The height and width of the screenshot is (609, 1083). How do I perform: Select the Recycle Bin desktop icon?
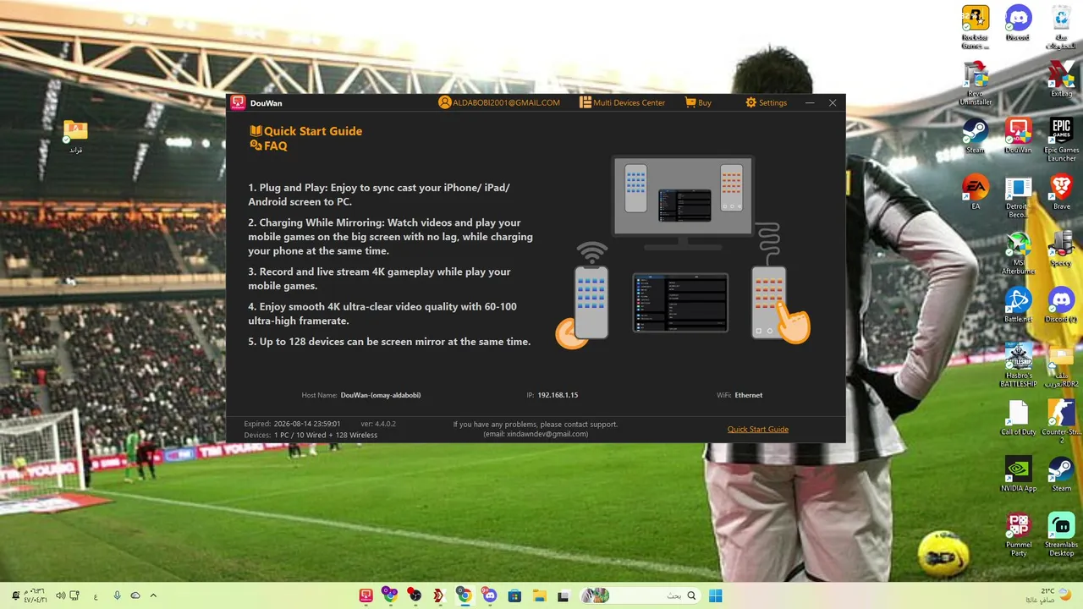(1061, 27)
